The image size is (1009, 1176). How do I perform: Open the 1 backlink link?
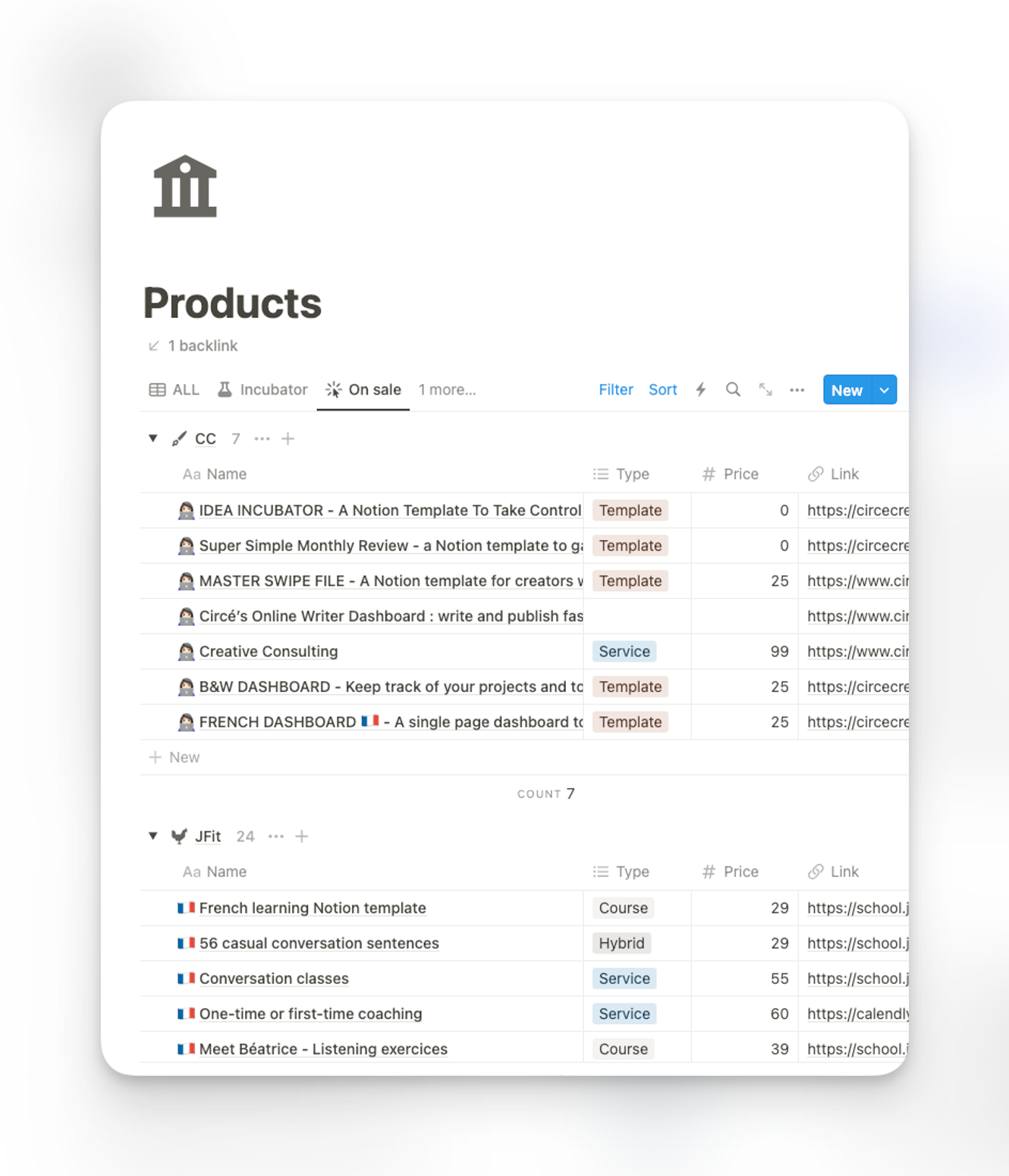[202, 346]
